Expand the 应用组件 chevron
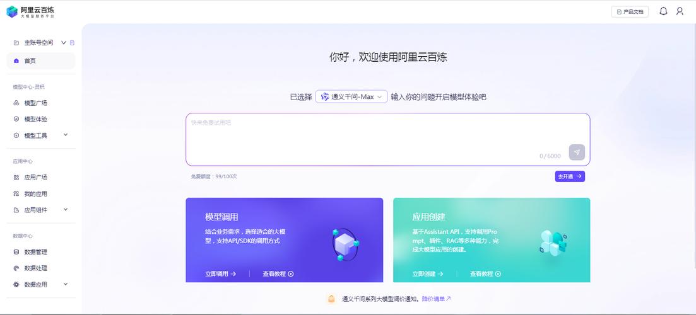 click(x=66, y=209)
